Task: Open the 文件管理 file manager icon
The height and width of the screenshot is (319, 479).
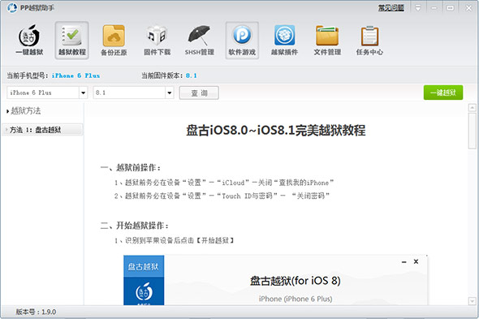Action: click(327, 41)
